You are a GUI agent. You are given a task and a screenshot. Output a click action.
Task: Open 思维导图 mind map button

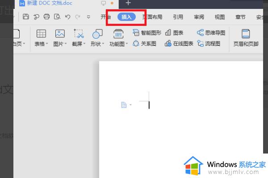tap(211, 32)
